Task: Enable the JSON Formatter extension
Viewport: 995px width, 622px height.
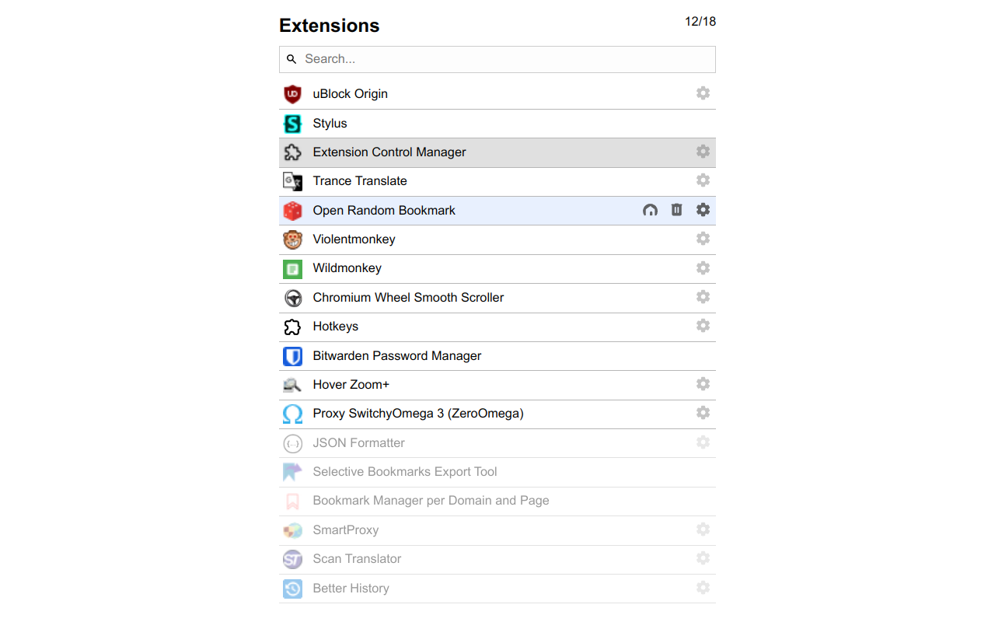Action: pos(358,443)
